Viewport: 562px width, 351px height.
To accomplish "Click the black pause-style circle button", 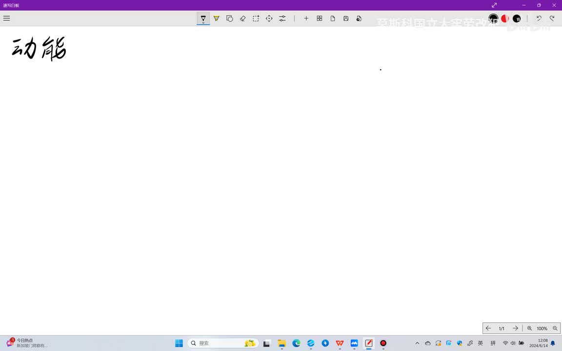I will (517, 18).
